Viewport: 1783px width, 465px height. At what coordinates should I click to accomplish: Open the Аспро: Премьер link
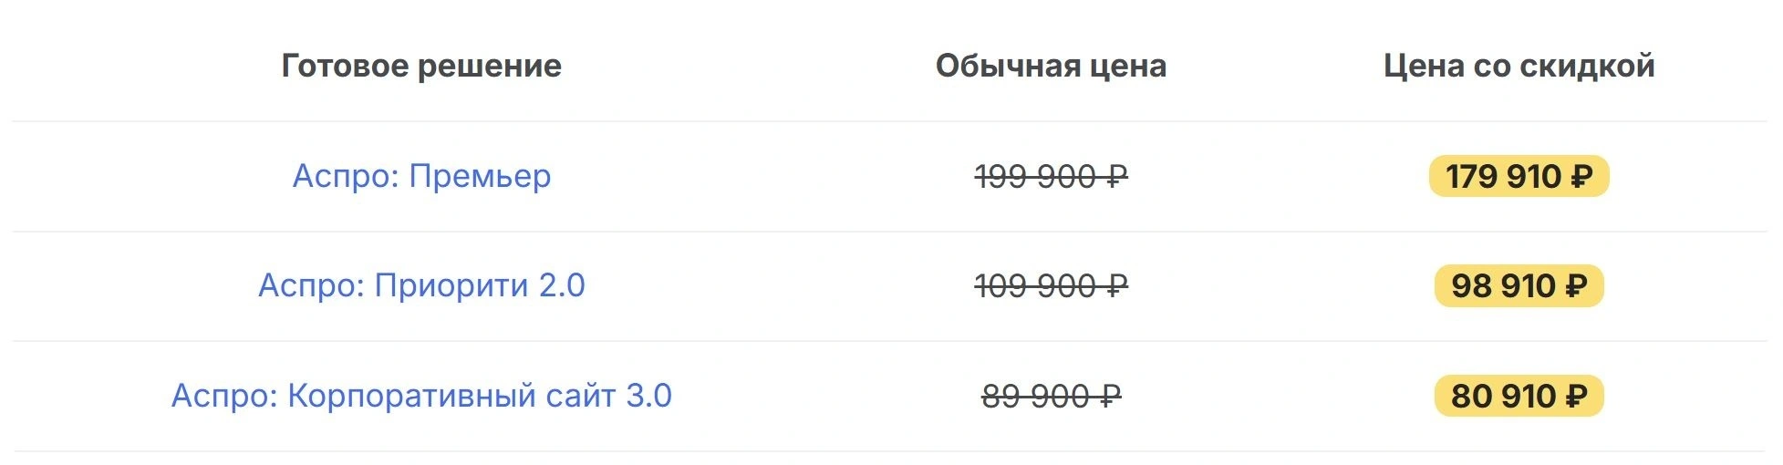pyautogui.click(x=421, y=176)
